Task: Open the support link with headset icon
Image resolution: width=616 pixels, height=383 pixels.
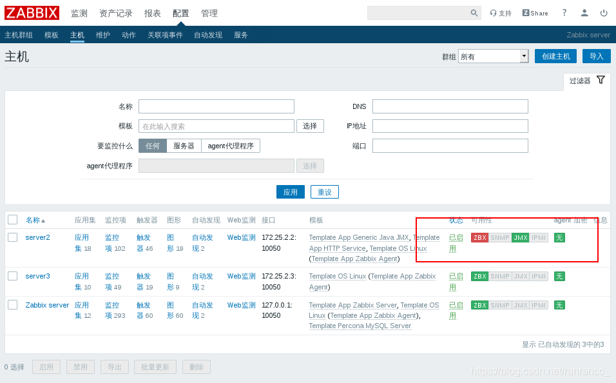Action: click(501, 13)
